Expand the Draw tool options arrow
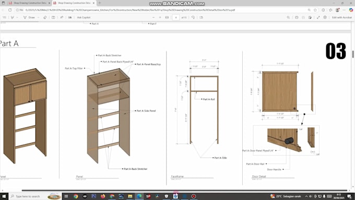The image size is (355, 200). tap(38, 17)
